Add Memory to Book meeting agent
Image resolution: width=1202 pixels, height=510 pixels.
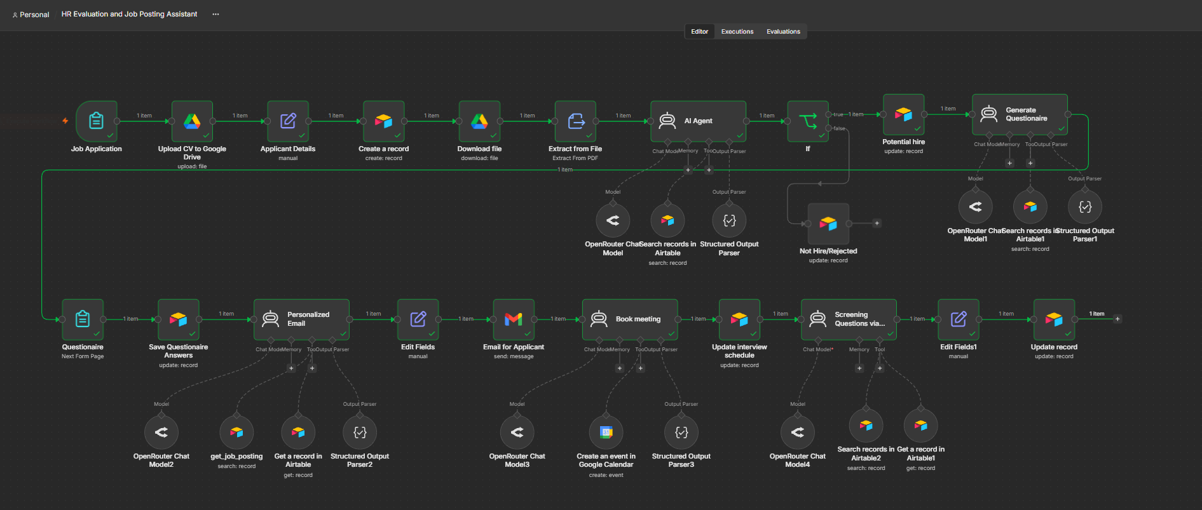(620, 368)
